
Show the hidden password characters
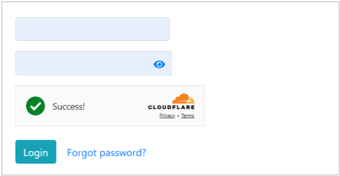tap(159, 65)
